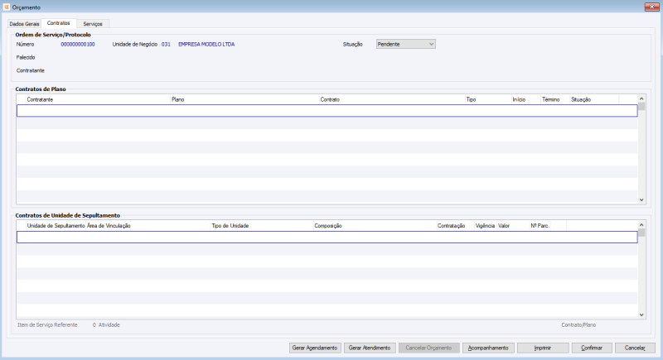This screenshot has height=360, width=663.
Task: Click scroll down arrow in Unidade de Sepultamento grid
Action: point(641,314)
